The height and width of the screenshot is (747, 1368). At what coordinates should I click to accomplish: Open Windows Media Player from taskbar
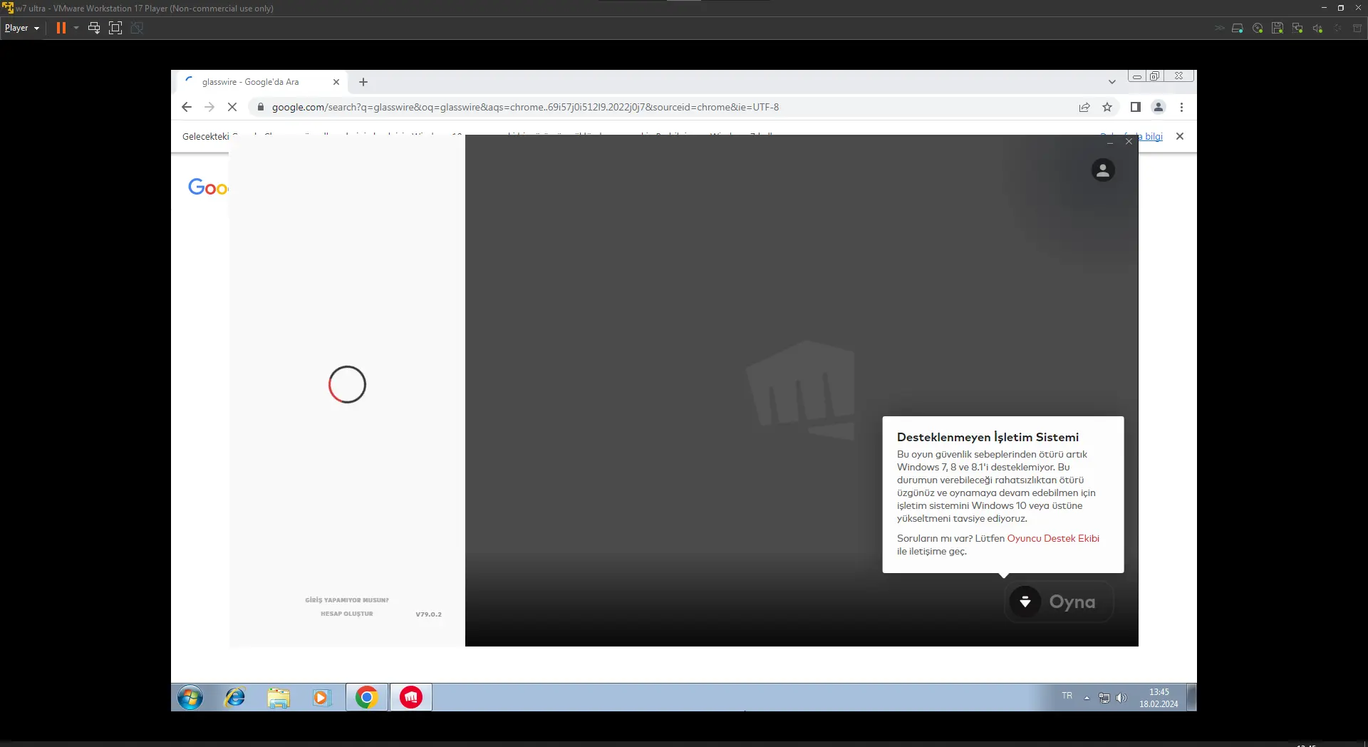(322, 697)
